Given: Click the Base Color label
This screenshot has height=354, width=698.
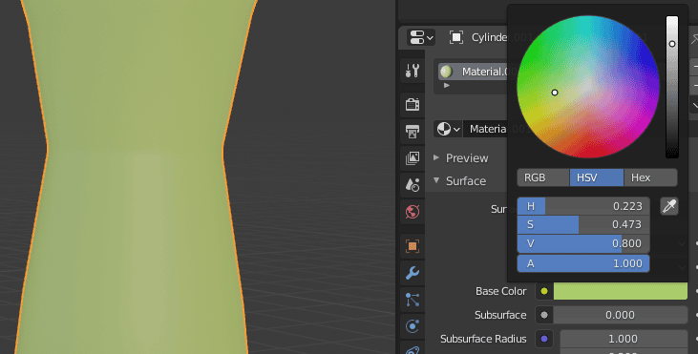Looking at the screenshot, I should [500, 291].
